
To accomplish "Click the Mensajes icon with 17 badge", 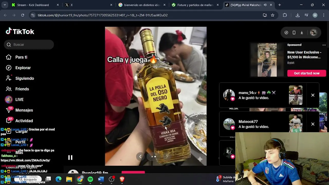I will point(9,110).
